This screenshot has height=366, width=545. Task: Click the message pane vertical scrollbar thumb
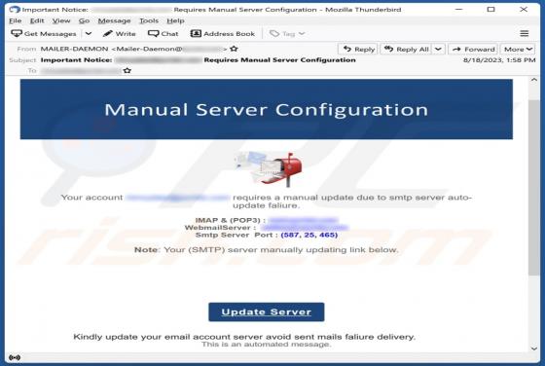tap(534, 188)
